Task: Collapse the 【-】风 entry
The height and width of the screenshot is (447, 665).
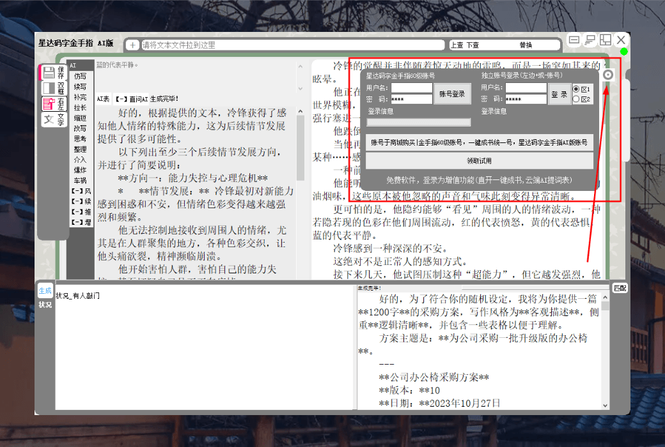Action: tap(81, 191)
